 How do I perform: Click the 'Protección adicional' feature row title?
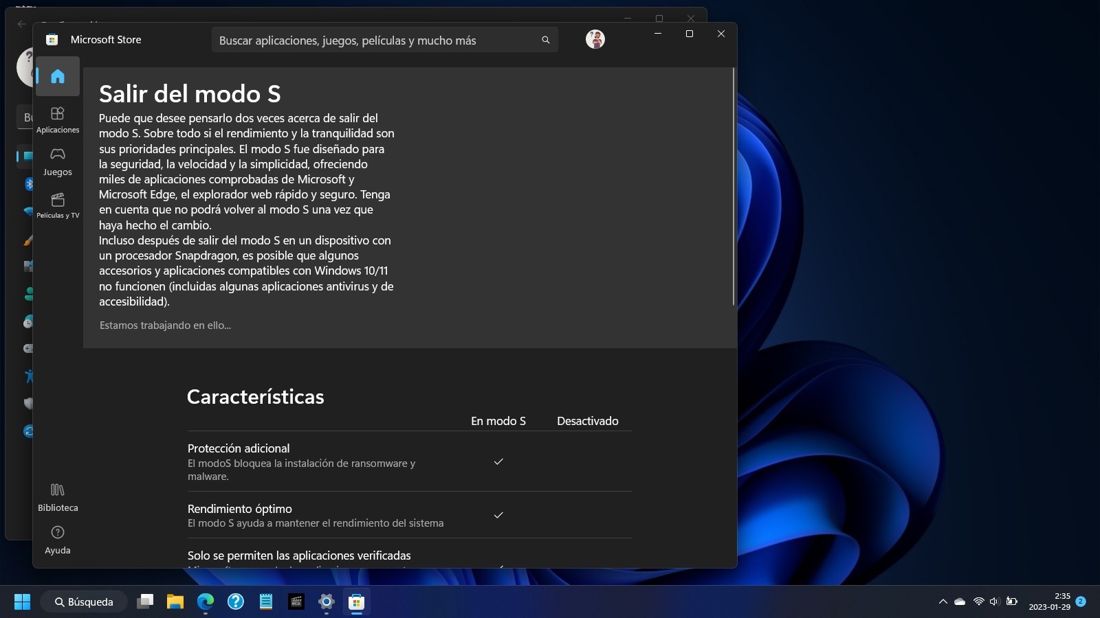[239, 448]
